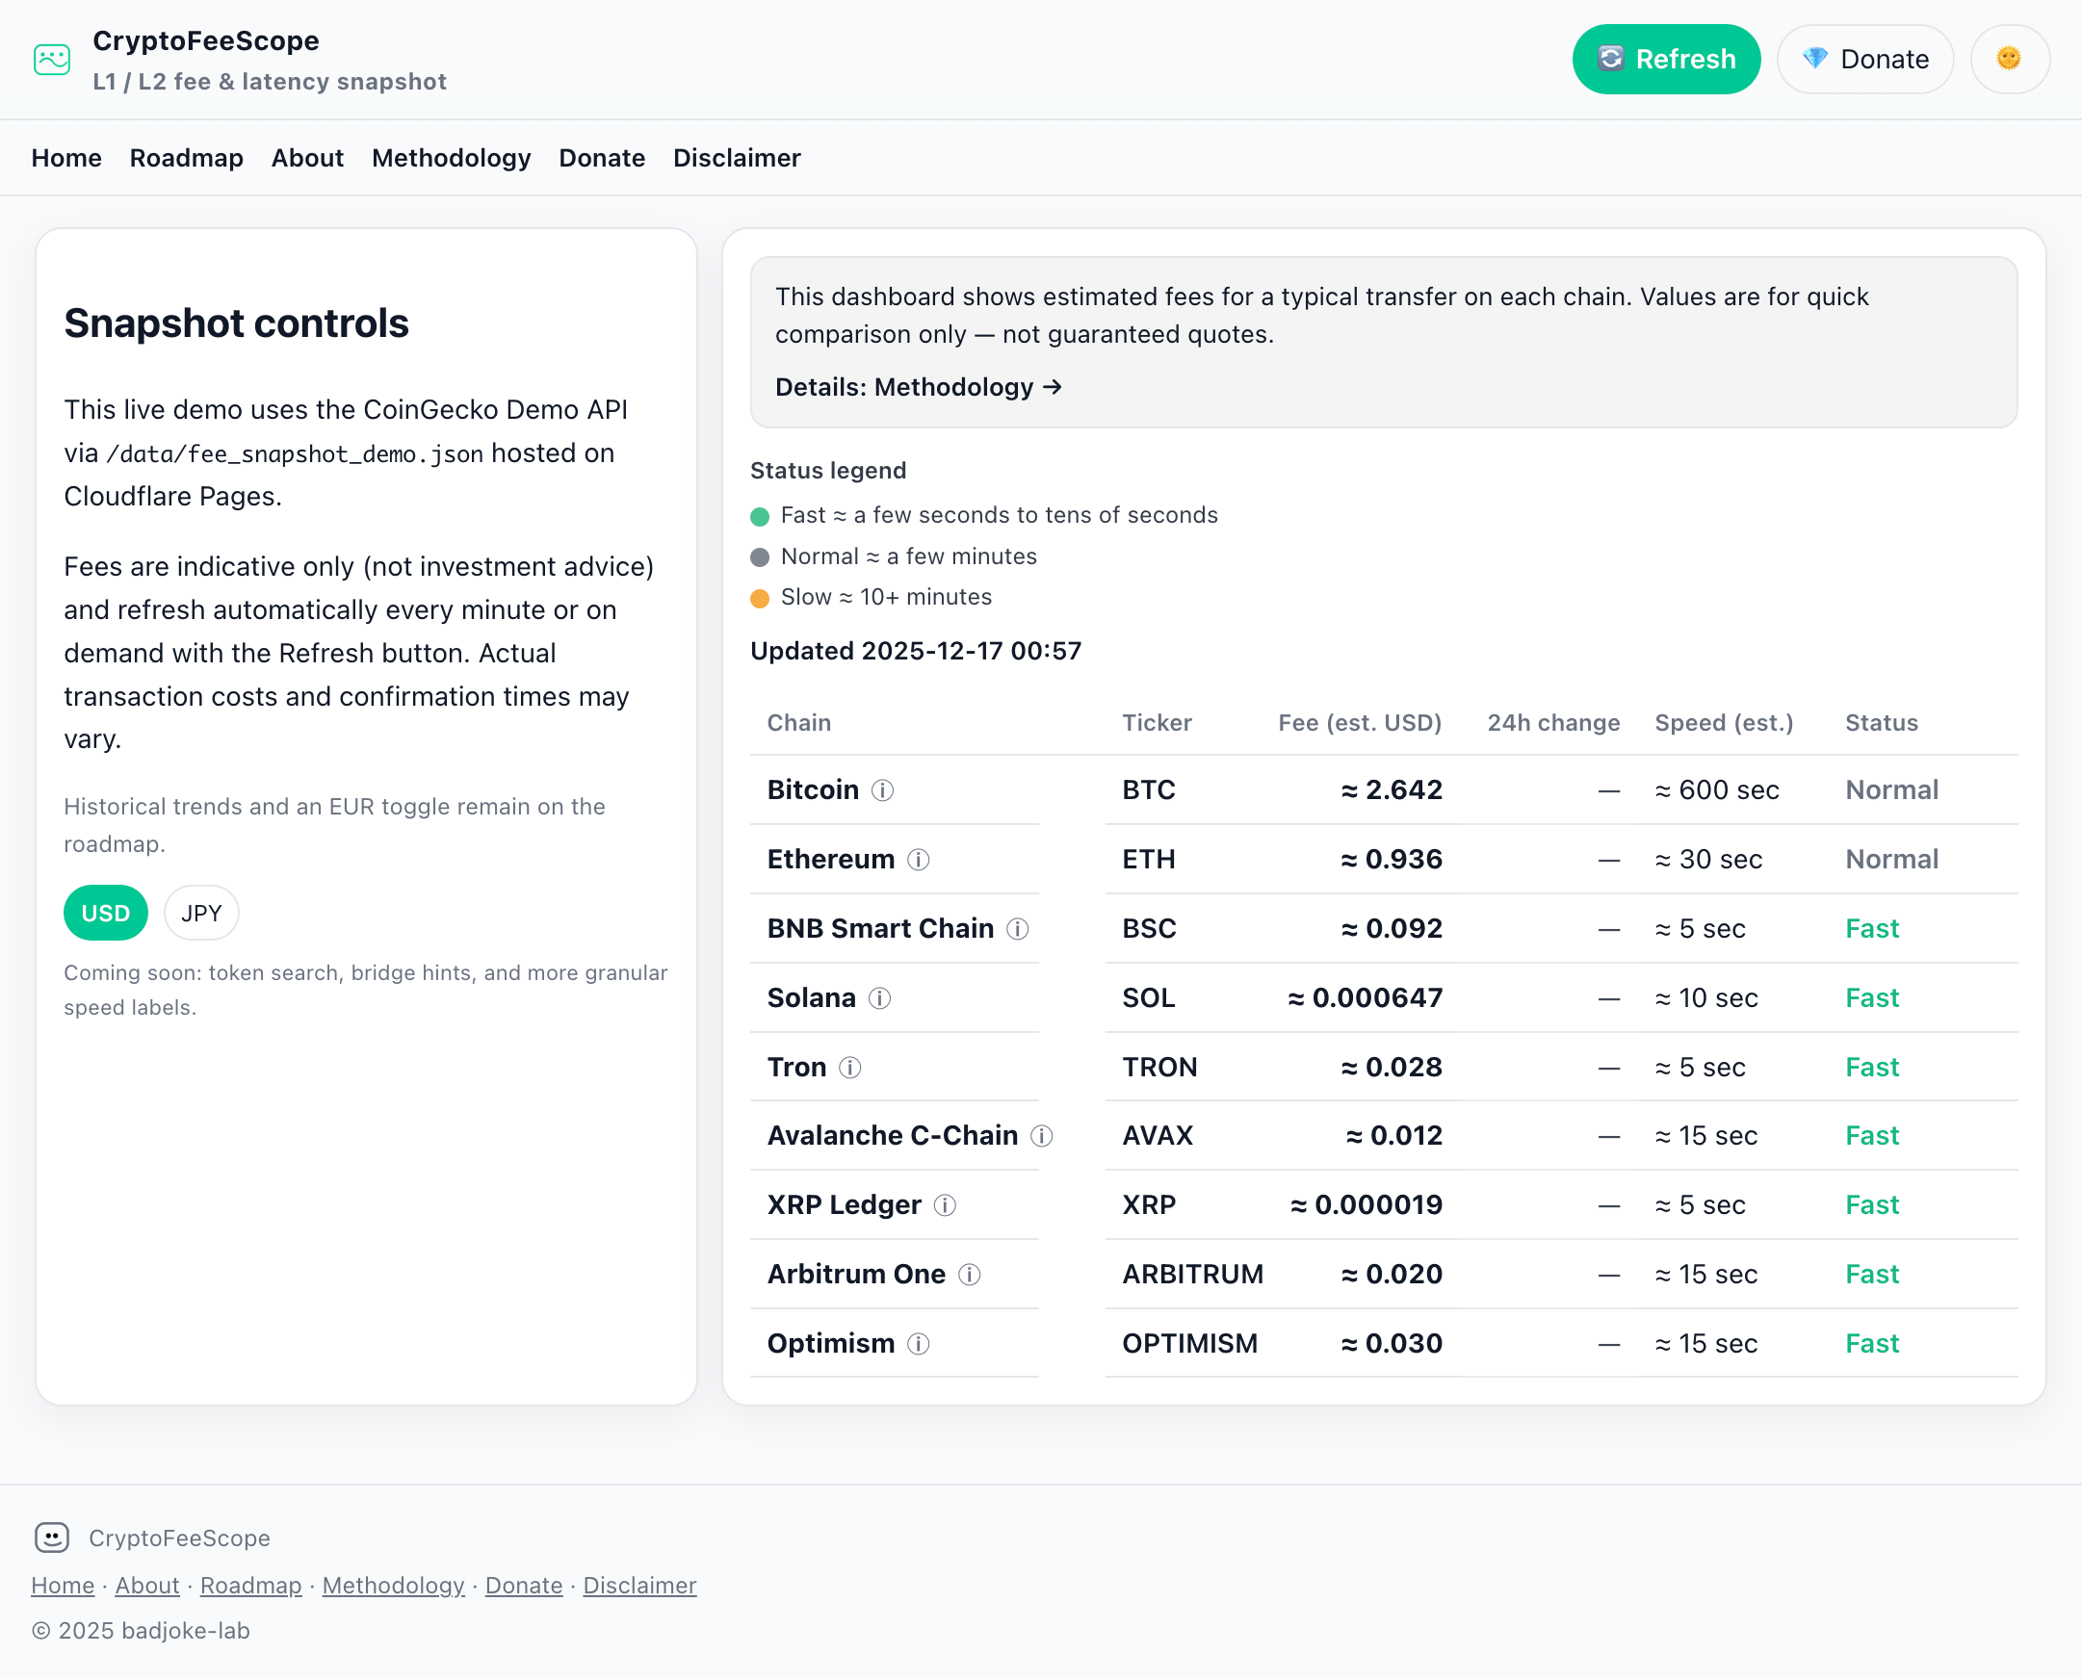The image size is (2082, 1679).
Task: Click Solana's info icon
Action: pos(878,998)
